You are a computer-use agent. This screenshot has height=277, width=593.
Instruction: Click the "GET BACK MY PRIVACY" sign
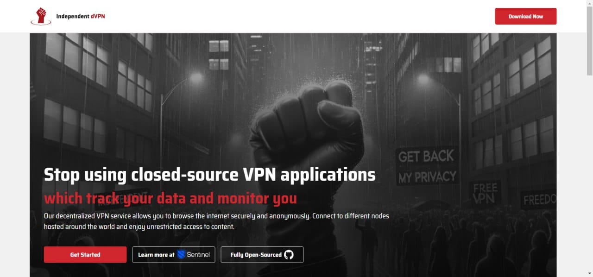(x=427, y=166)
